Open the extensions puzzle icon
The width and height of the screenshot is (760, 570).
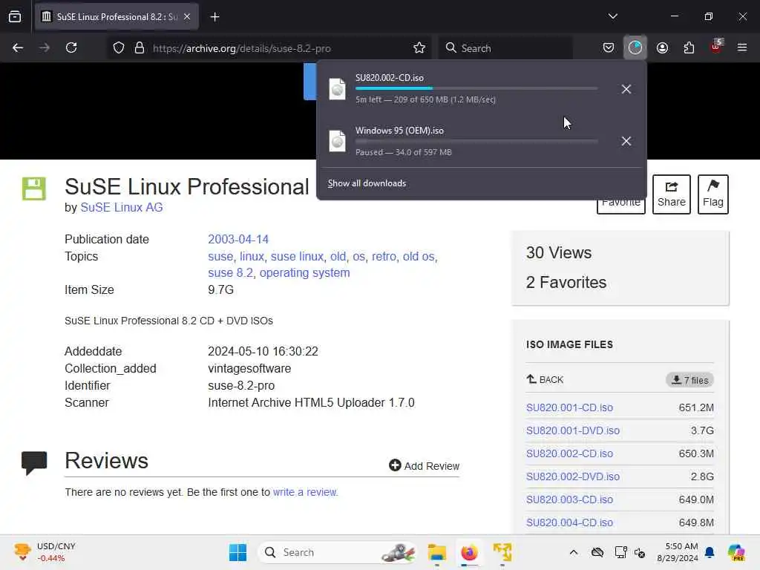[689, 47]
